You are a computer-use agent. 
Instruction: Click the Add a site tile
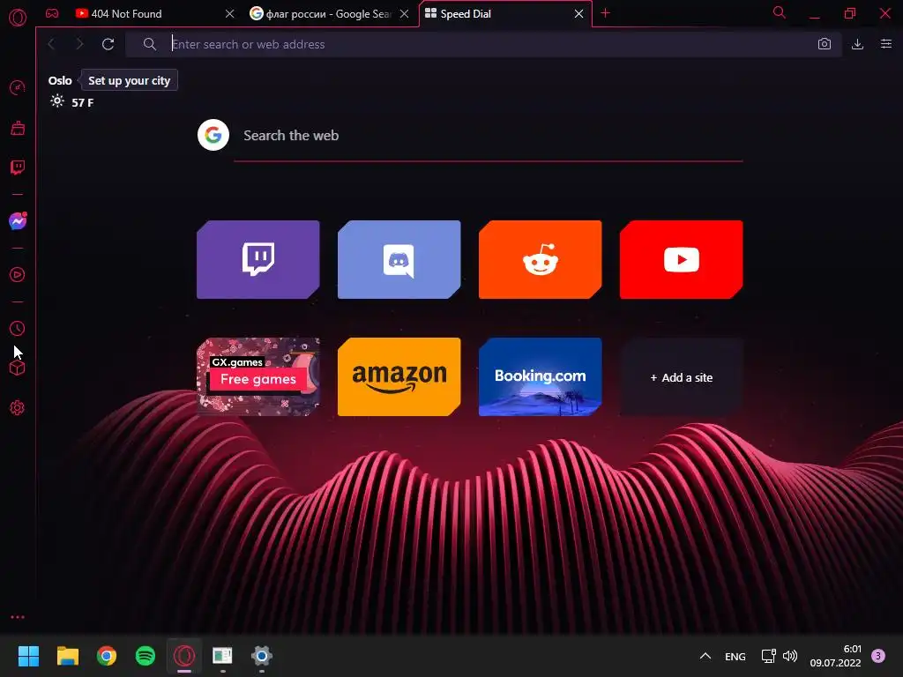tap(682, 377)
